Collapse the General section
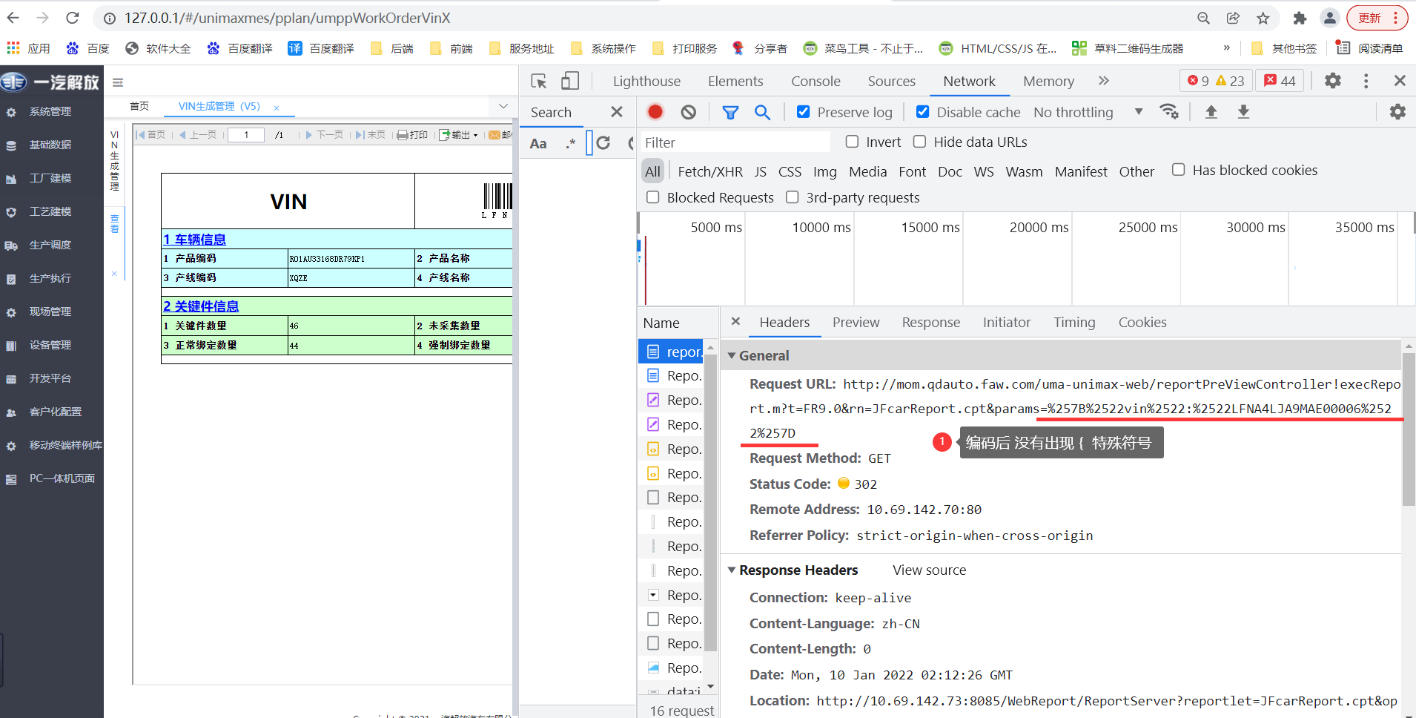 732,355
